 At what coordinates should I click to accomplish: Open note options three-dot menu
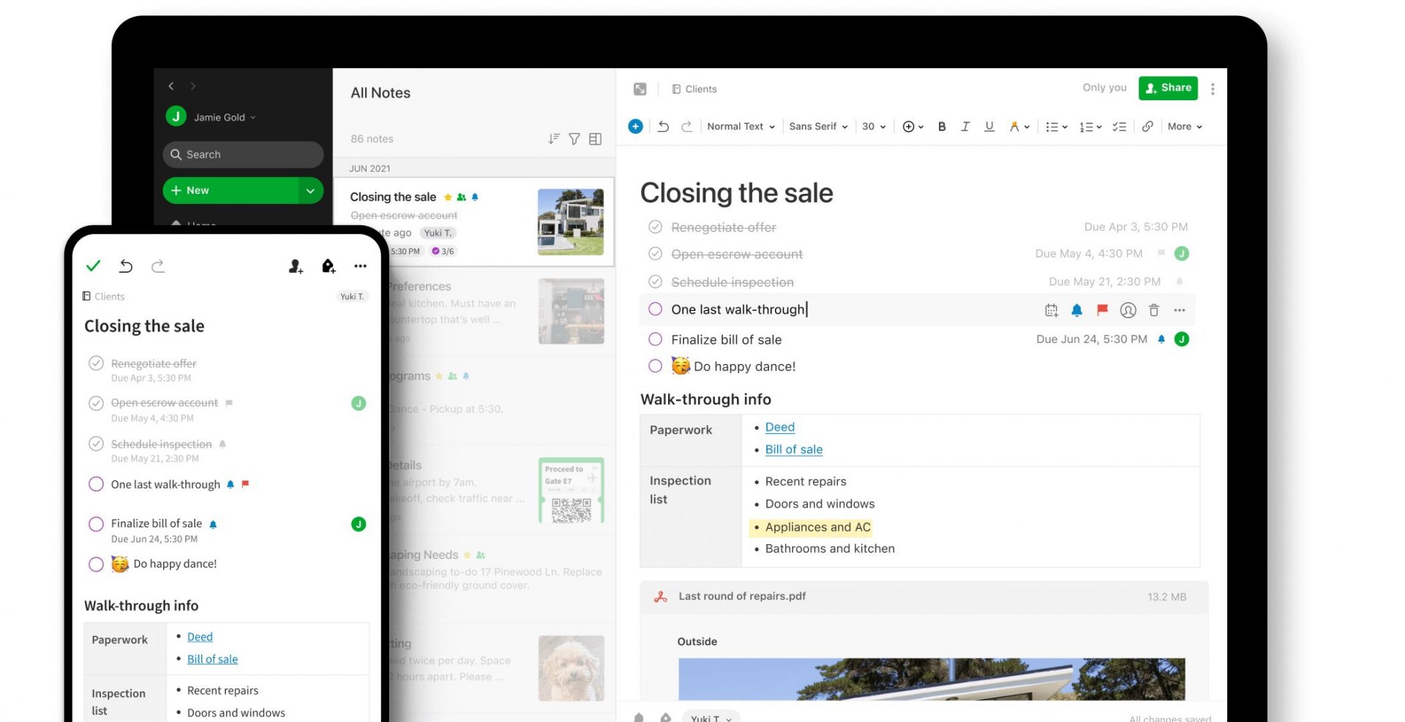point(1213,89)
